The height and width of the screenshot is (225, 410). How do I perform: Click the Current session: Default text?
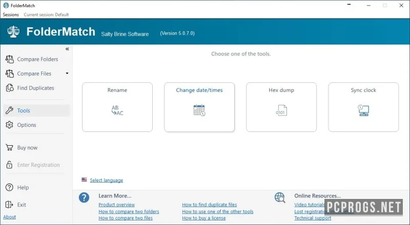[46, 15]
